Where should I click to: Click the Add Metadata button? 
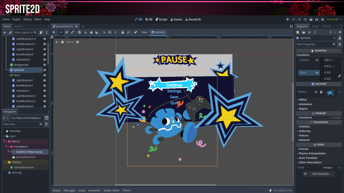[x=319, y=174]
